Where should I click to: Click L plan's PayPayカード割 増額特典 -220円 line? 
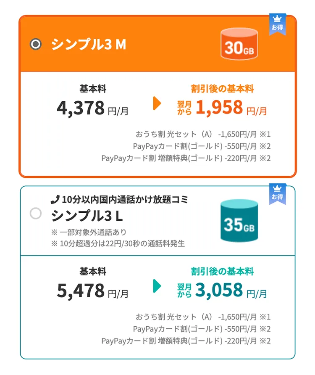click(x=186, y=341)
